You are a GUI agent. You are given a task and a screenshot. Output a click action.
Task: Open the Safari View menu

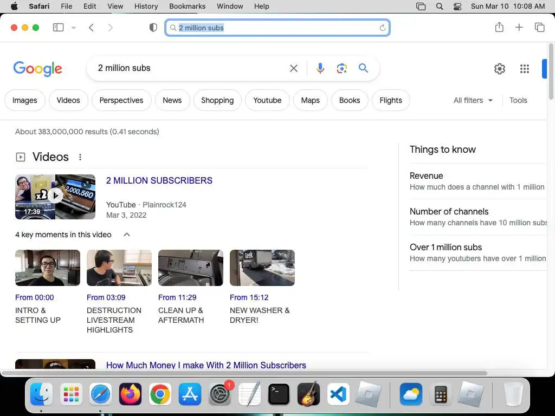click(115, 6)
